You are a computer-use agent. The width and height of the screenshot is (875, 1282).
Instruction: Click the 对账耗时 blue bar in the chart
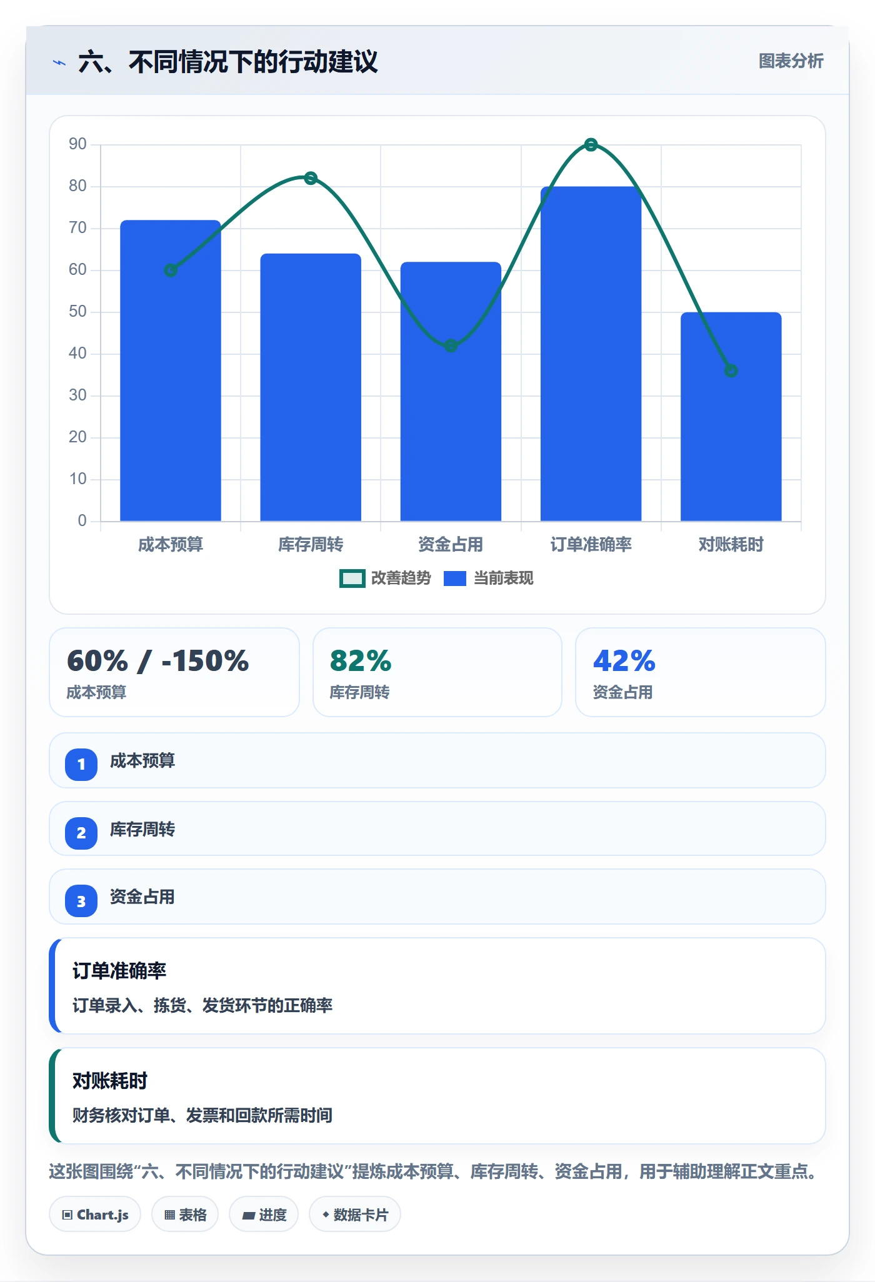731,417
